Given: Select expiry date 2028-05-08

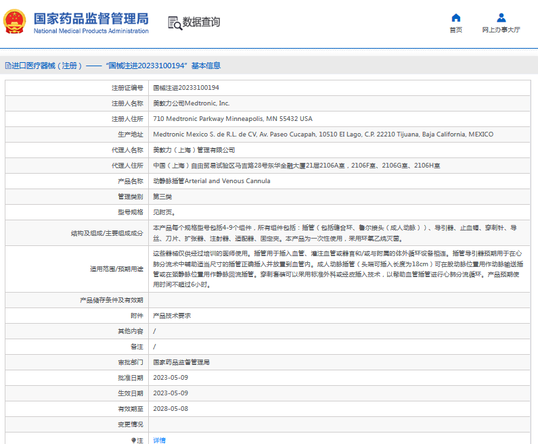Looking at the screenshot, I should [x=171, y=409].
